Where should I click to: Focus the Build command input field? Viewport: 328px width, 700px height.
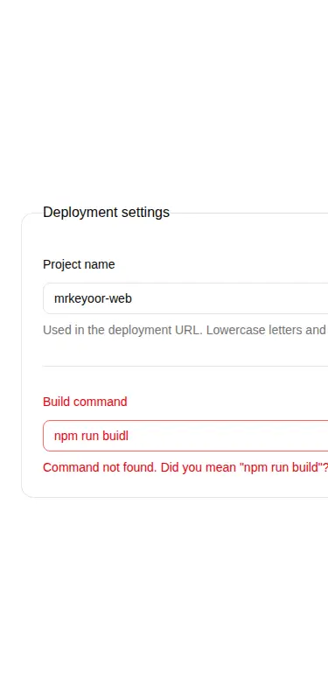[185, 436]
